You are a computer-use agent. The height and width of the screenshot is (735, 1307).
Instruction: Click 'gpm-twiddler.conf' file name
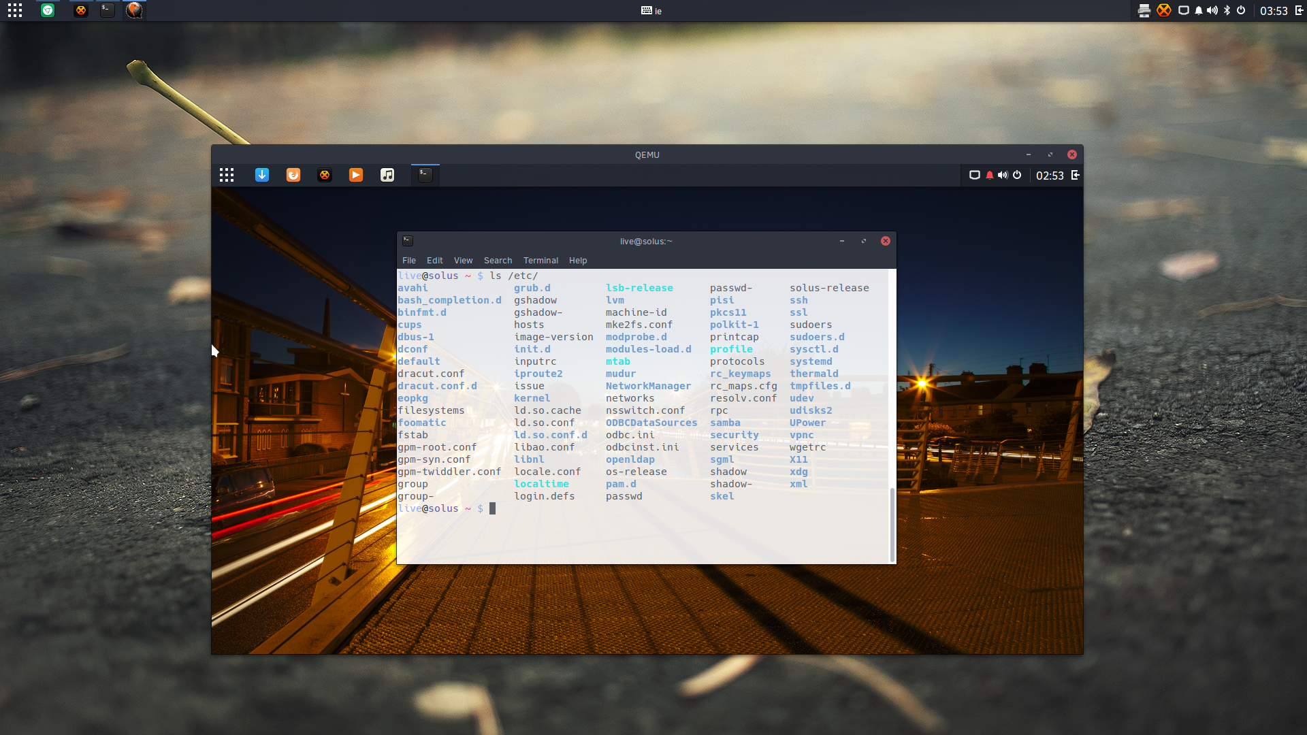click(449, 472)
